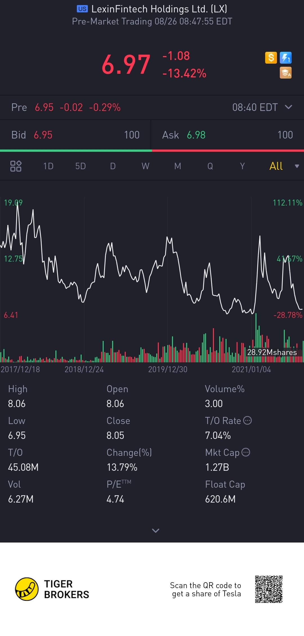This screenshot has width=304, height=636.
Task: Tap the Tiger Brokers logo
Action: [52, 589]
